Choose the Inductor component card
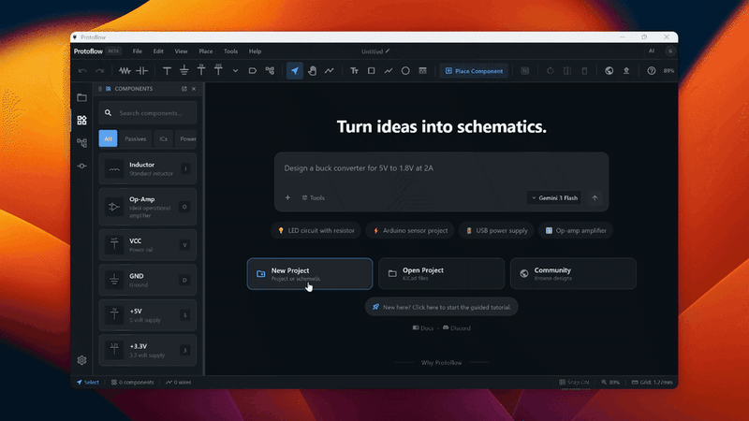Screen dimensions: 749x421 pyautogui.click(x=148, y=168)
